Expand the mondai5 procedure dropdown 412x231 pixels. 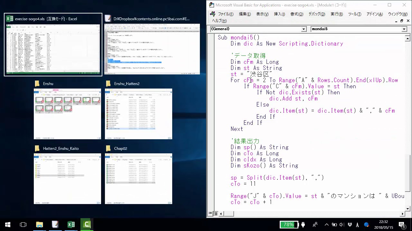tap(404, 29)
